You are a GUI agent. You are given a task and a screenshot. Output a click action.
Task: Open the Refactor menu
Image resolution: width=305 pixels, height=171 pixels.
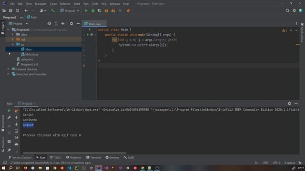[x=65, y=4]
